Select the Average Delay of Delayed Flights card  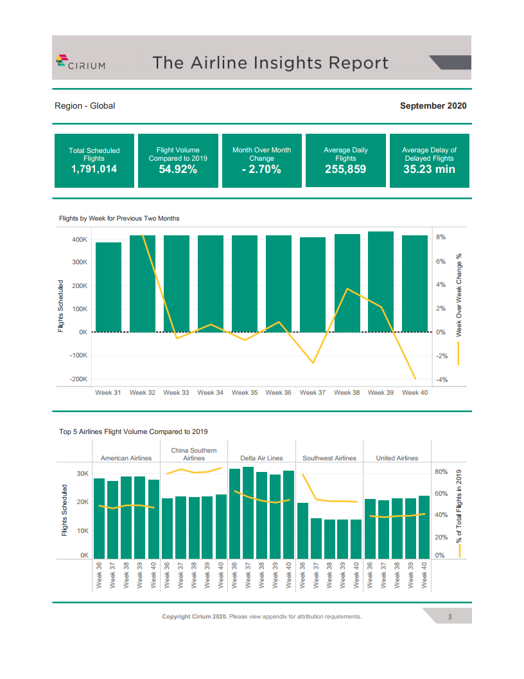[429, 161]
